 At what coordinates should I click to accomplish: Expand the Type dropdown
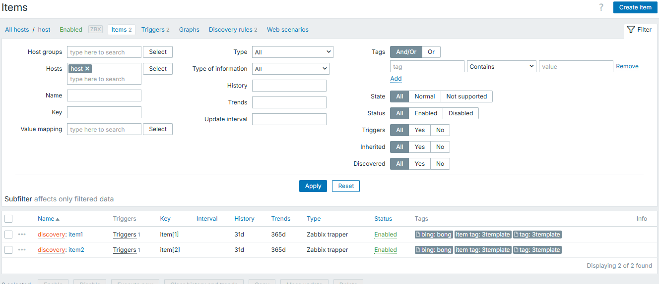click(x=292, y=52)
